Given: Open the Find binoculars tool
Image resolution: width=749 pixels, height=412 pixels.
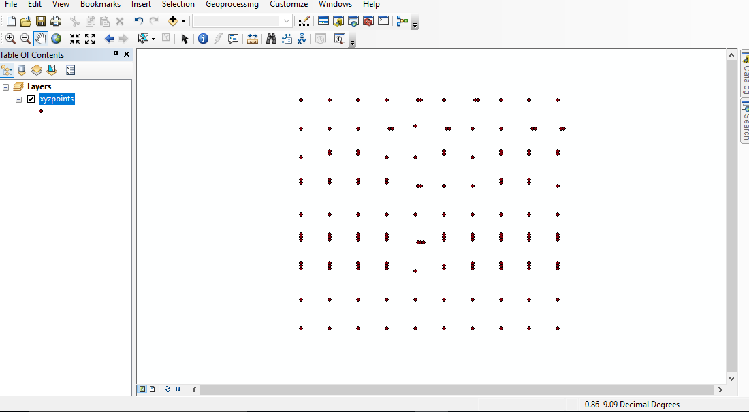Looking at the screenshot, I should [271, 39].
